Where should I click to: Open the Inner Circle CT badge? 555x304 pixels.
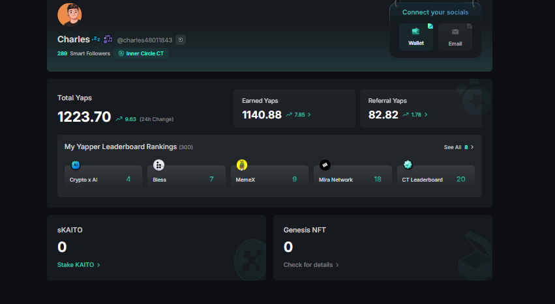click(141, 53)
